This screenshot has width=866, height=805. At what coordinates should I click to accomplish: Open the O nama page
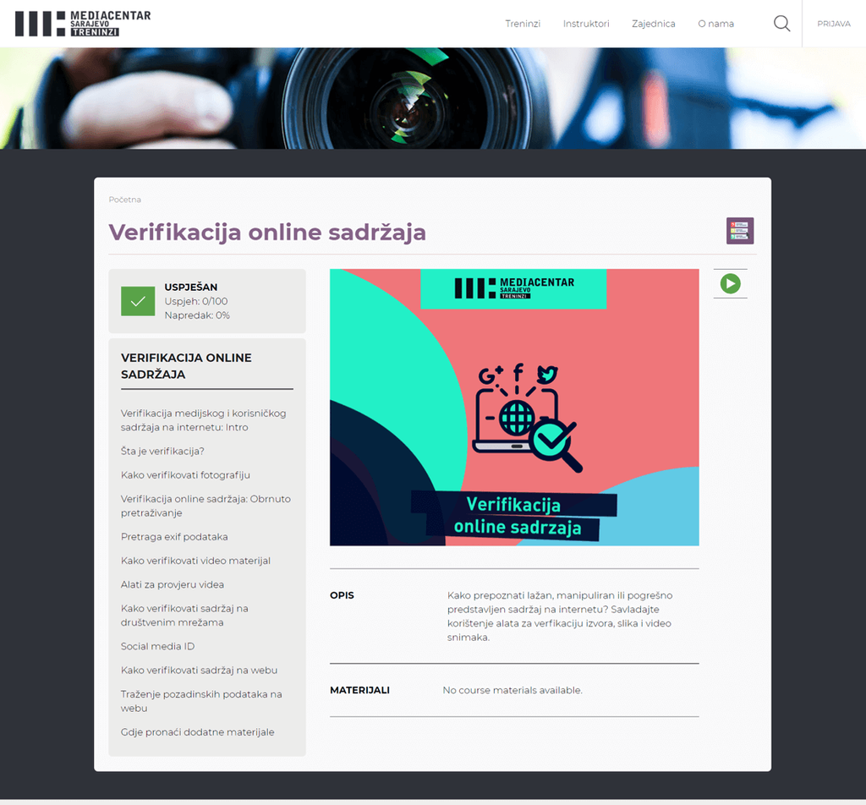(x=715, y=24)
